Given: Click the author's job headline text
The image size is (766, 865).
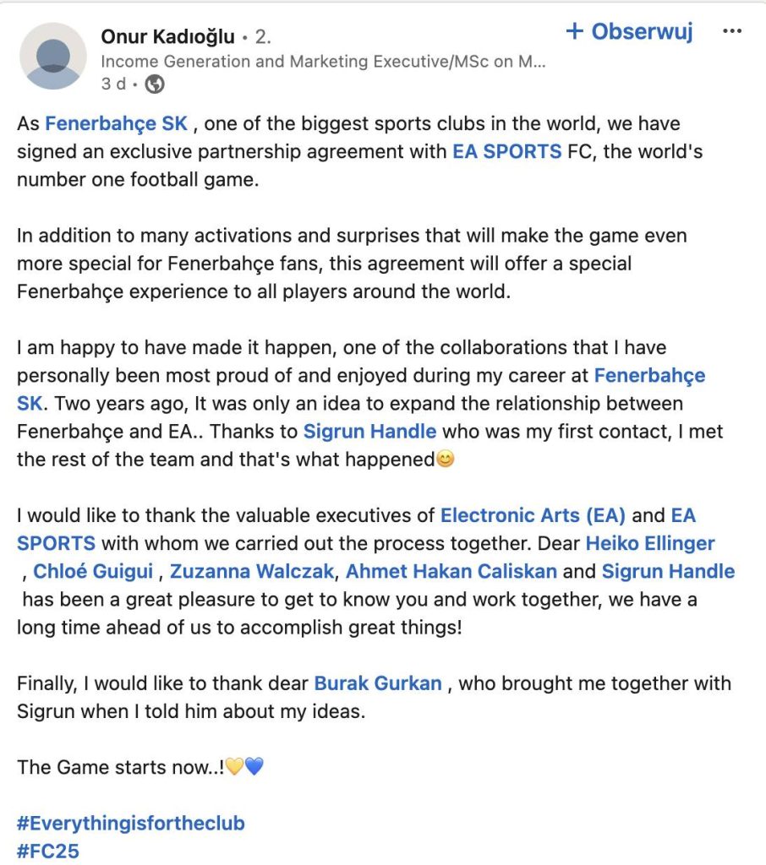Looking at the screenshot, I should (x=323, y=61).
